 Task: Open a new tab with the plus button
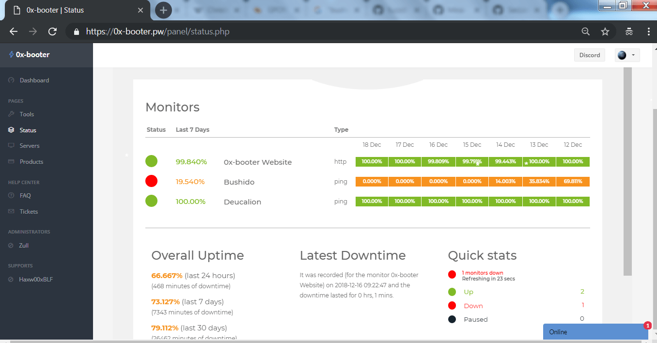coord(163,10)
